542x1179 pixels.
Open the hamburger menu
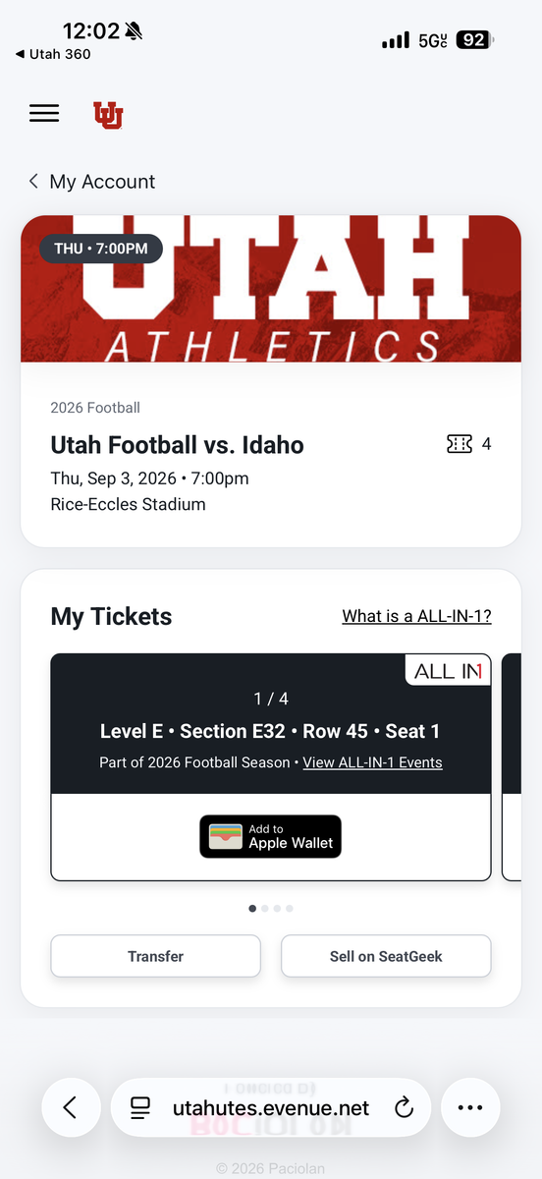coord(44,113)
